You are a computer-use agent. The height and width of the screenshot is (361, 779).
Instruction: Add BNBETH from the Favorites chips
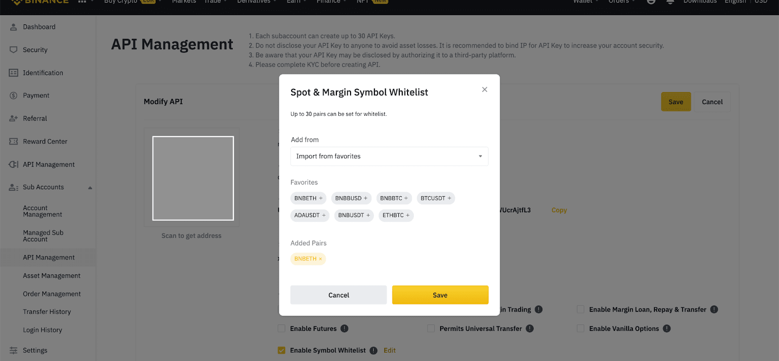(308, 199)
